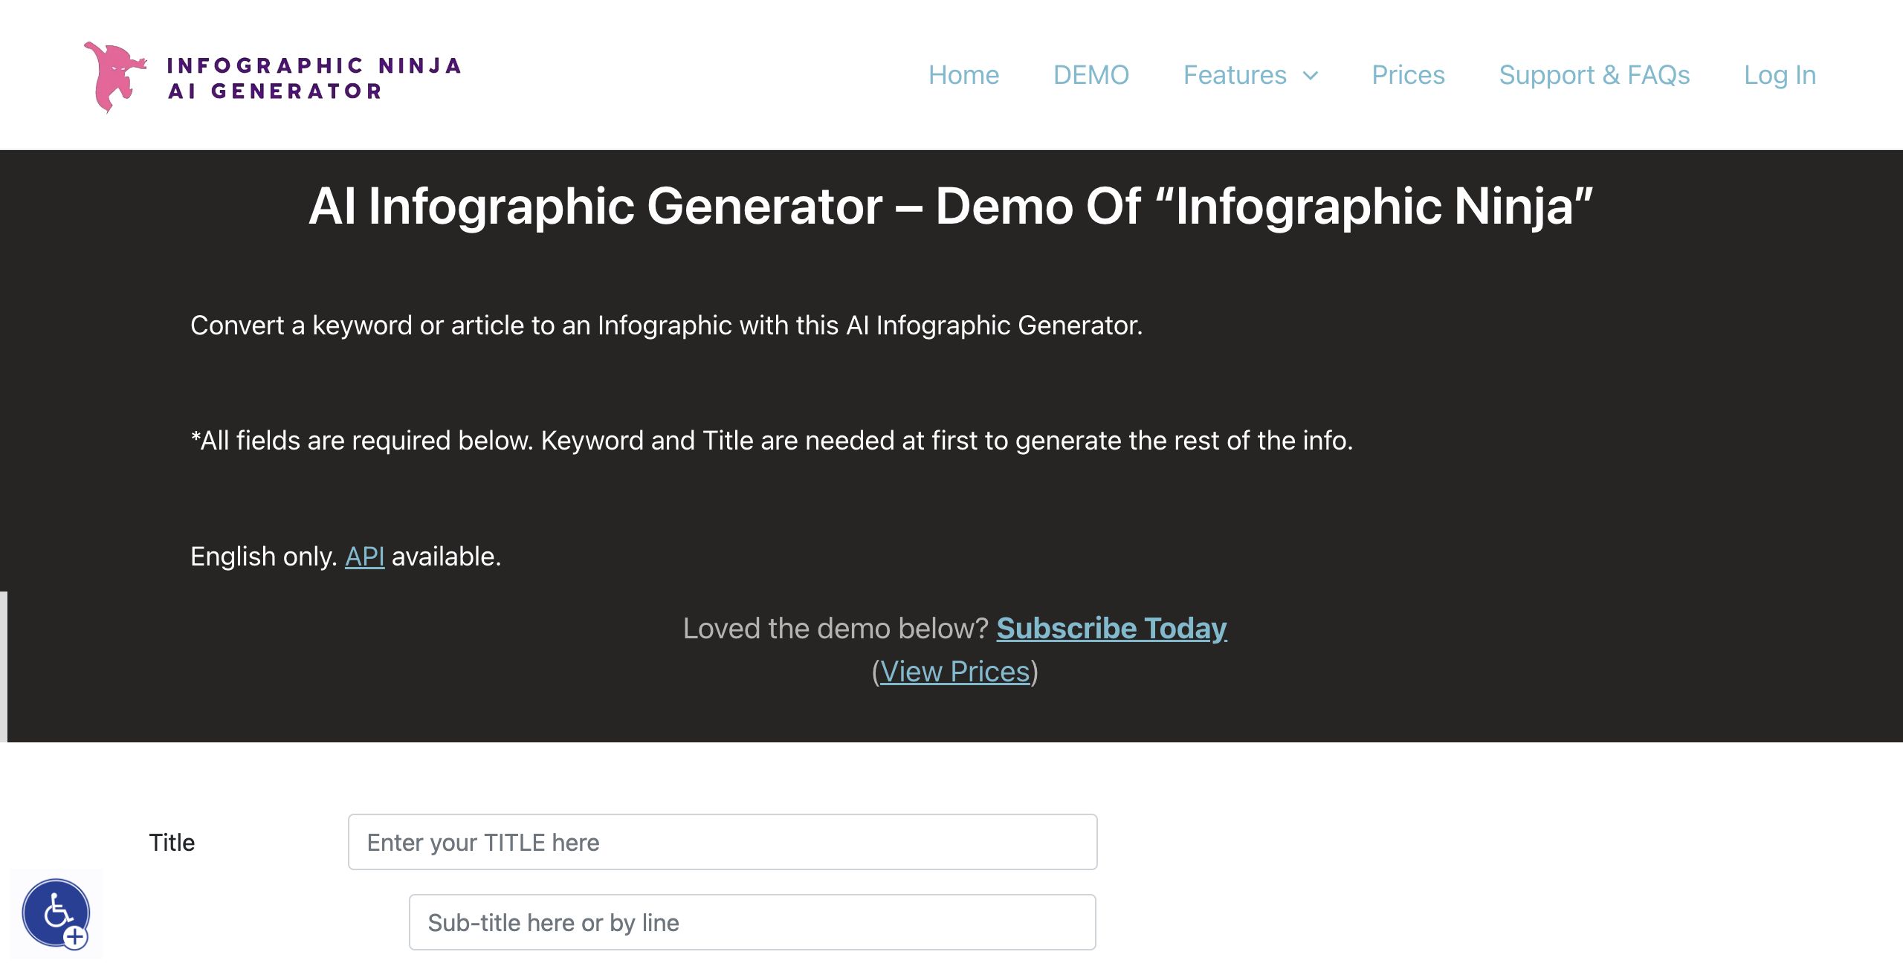The height and width of the screenshot is (969, 1903).
Task: Click the 'All fields are required' note
Action: [x=772, y=441]
